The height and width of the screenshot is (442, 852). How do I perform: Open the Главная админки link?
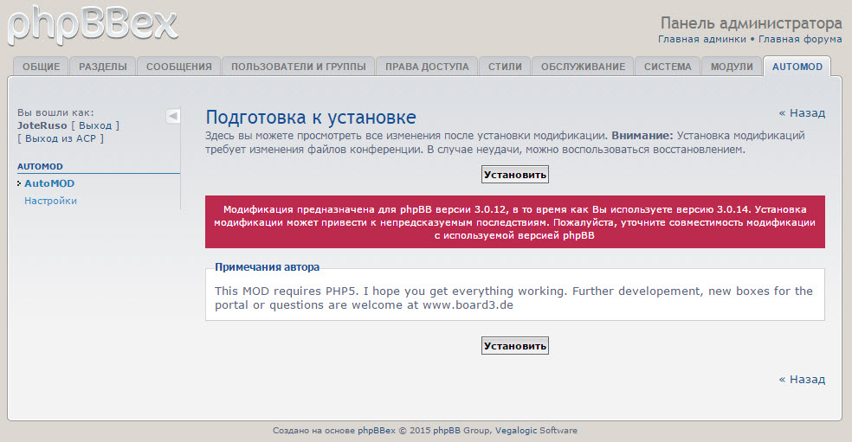(701, 39)
